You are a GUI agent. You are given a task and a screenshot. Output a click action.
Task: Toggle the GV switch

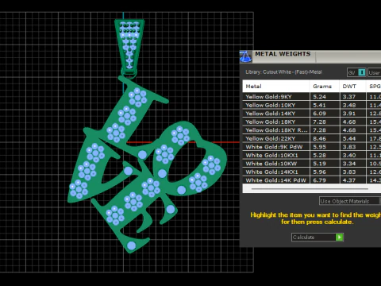[x=356, y=72]
